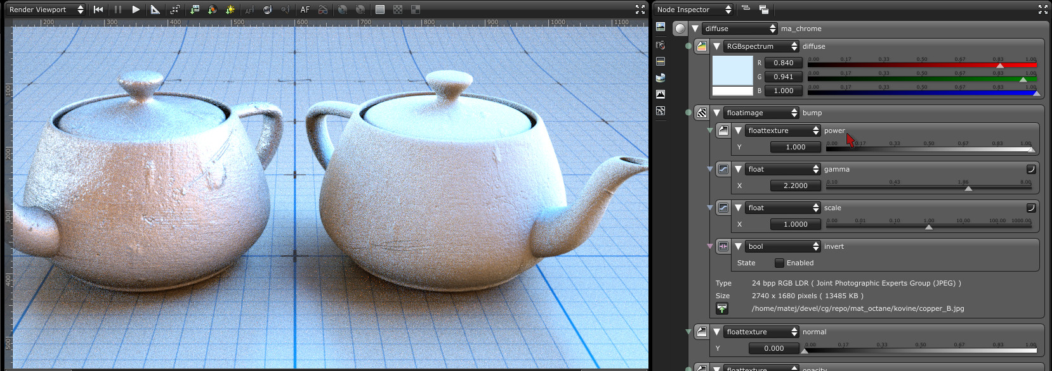Click the kernel sidebar icon
The height and width of the screenshot is (371, 1052).
click(x=661, y=111)
